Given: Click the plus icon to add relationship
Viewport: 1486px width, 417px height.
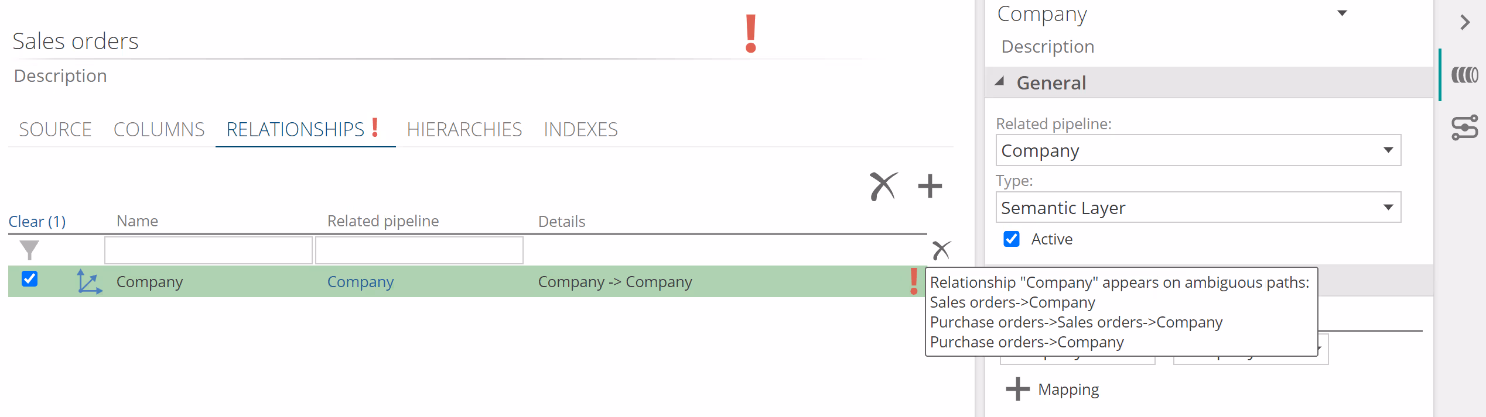Looking at the screenshot, I should click(x=930, y=187).
